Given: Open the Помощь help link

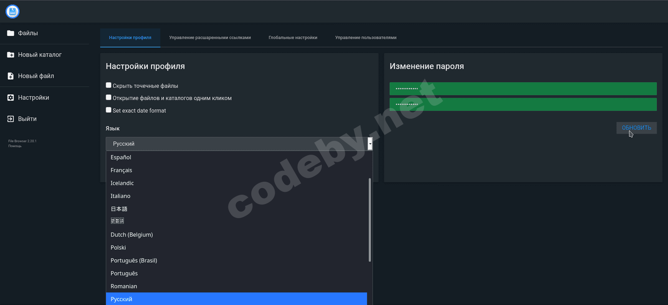Looking at the screenshot, I should (15, 146).
